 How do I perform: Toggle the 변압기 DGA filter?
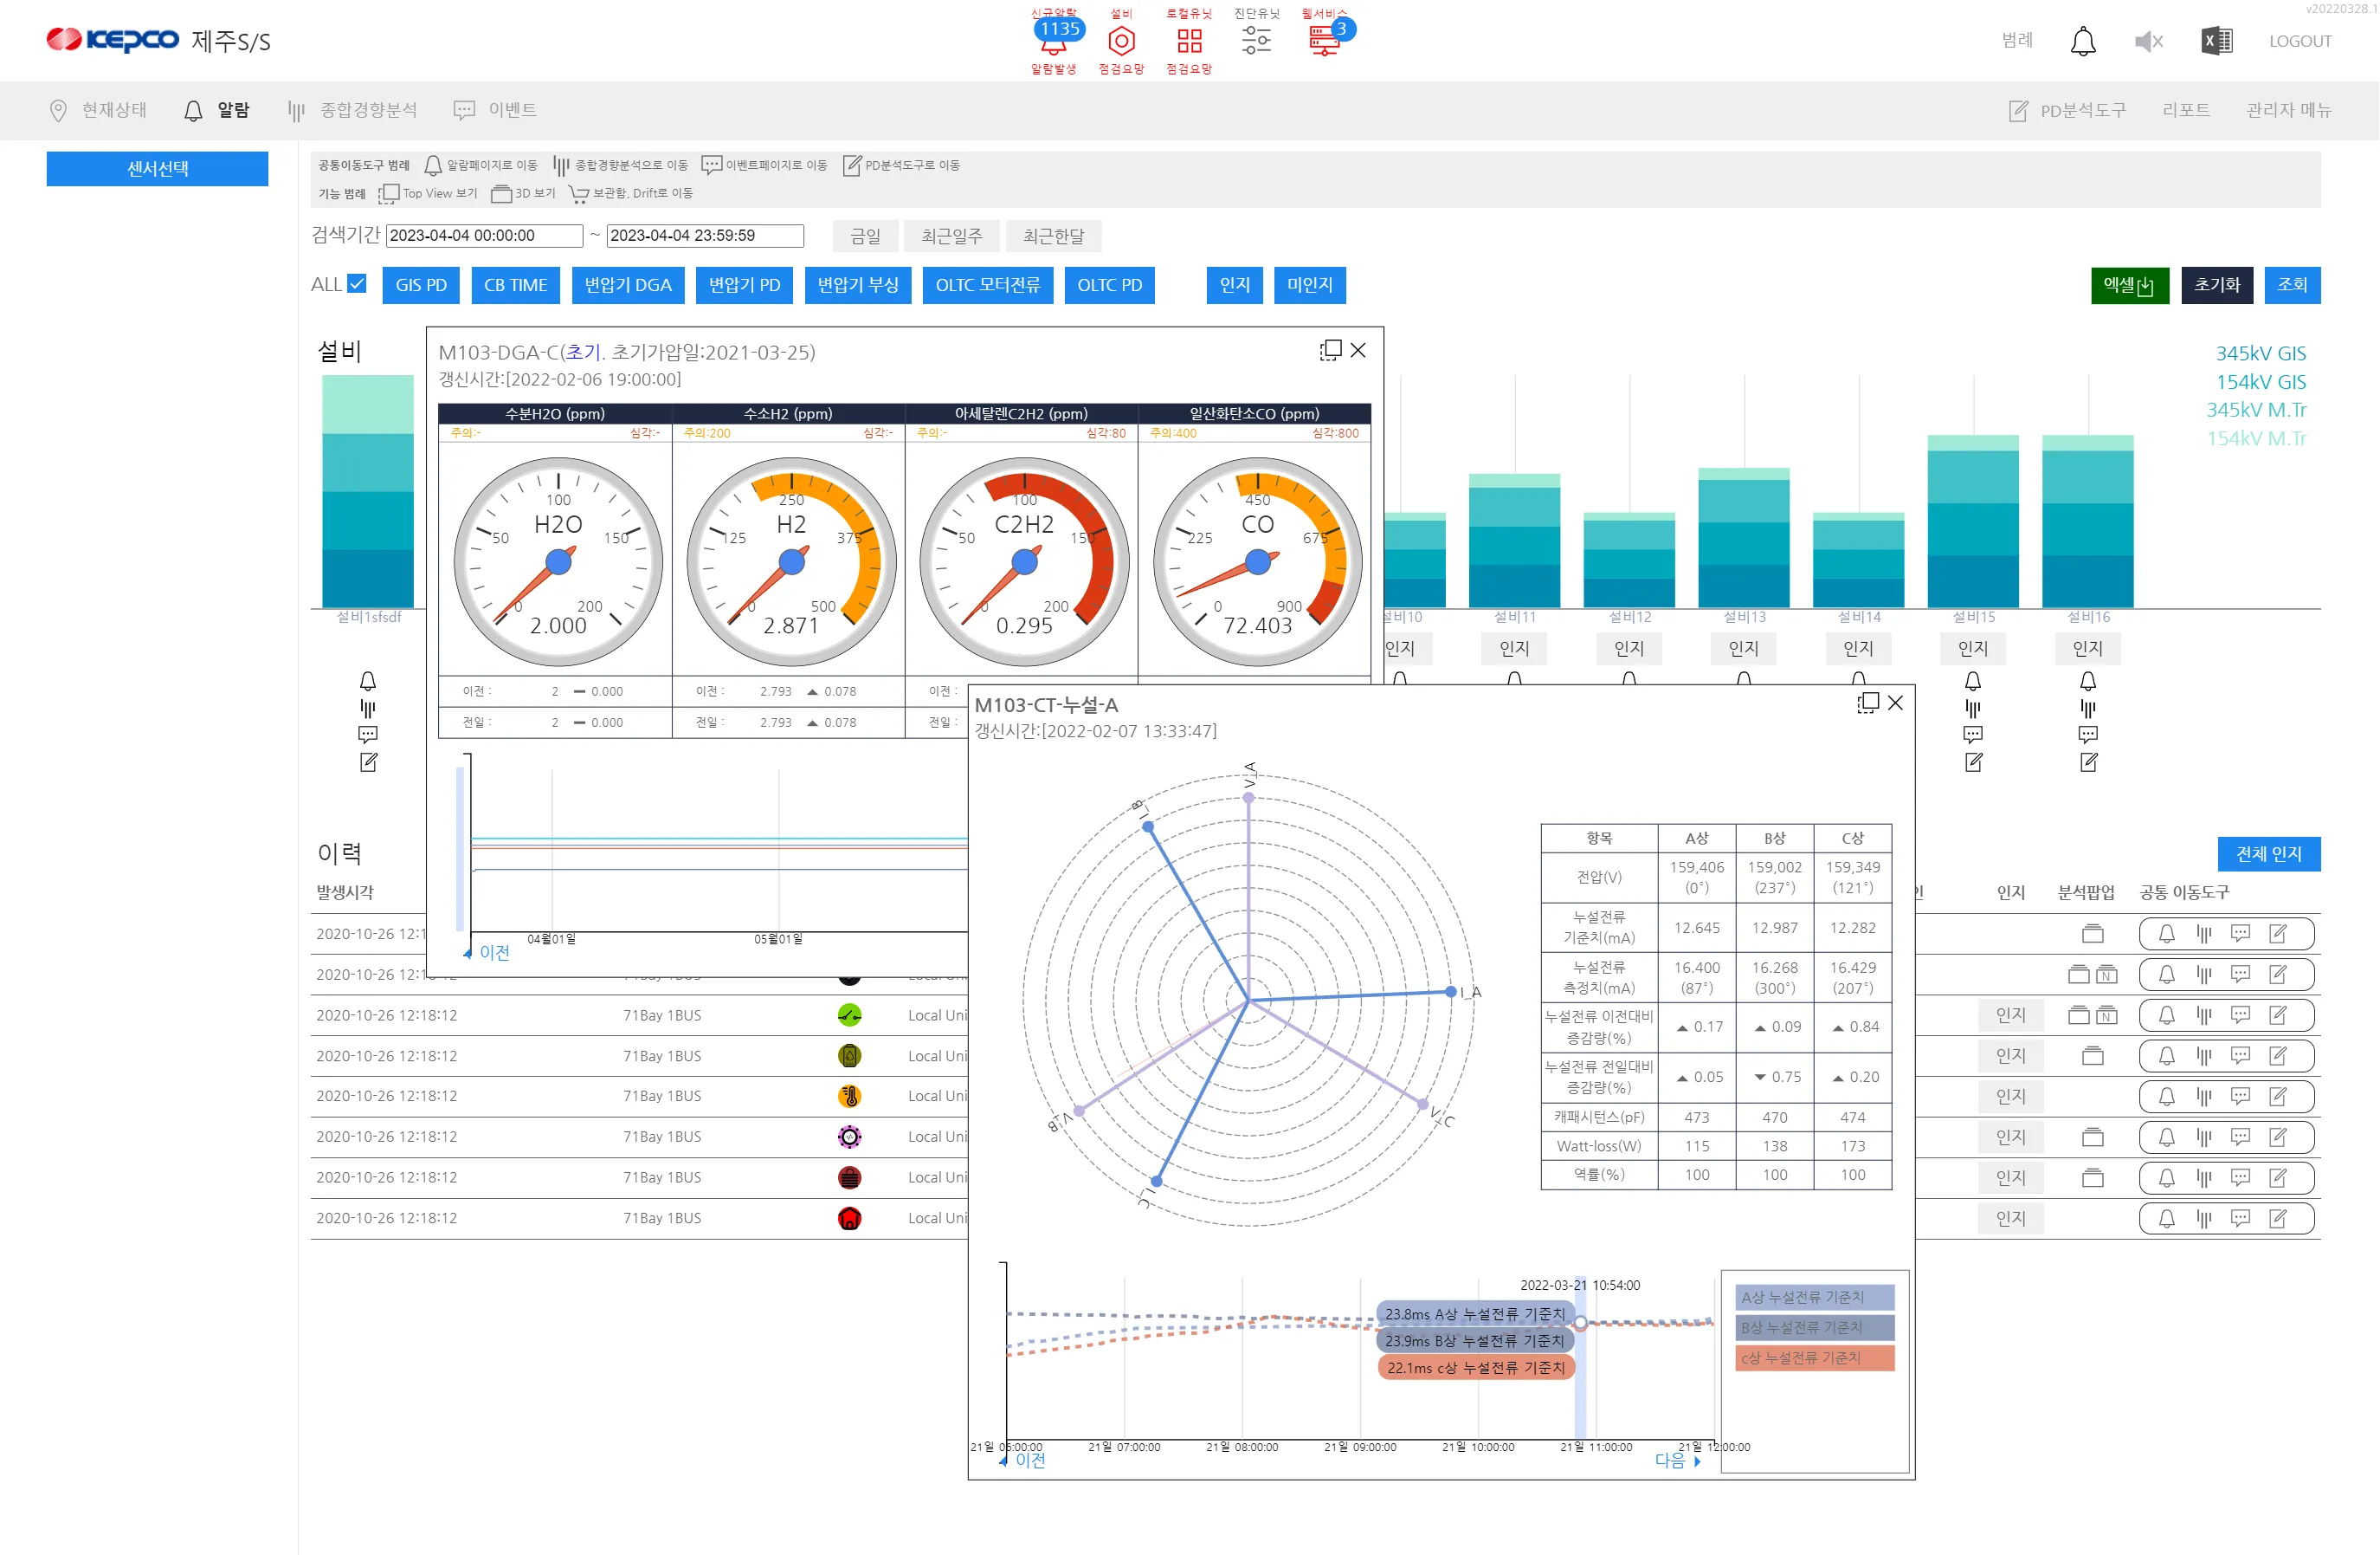[628, 285]
